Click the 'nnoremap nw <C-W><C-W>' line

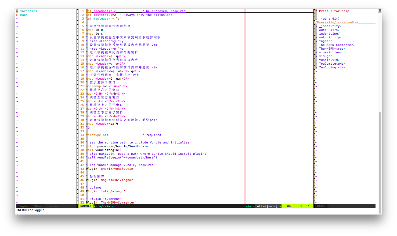click(107, 86)
